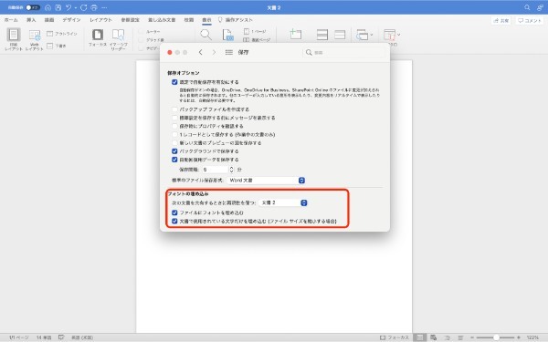Toggle 自動回復用データを保存する checkbox
Image resolution: width=548 pixels, height=342 pixels.
(174, 160)
